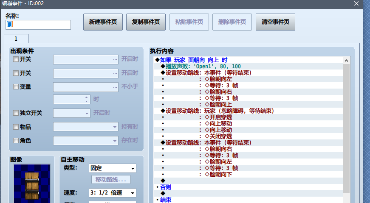Click the treasure chest event image
The width and height of the screenshot is (370, 203).
32,184
